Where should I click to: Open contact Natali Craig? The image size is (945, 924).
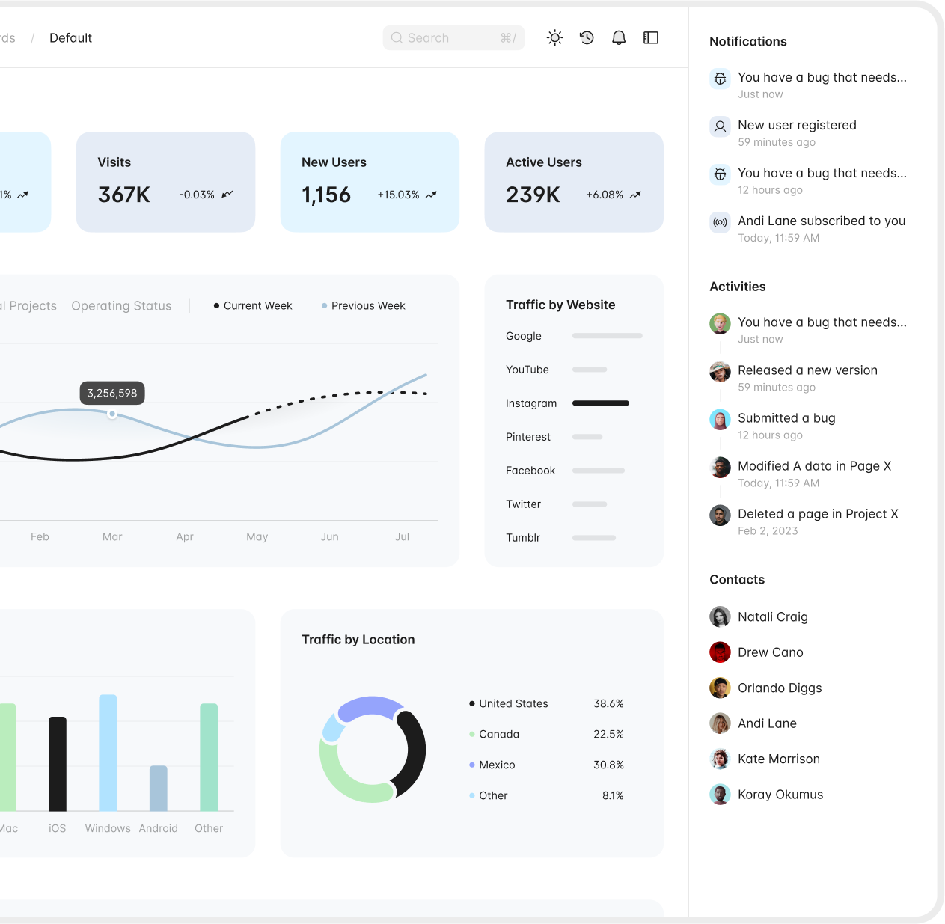pos(772,616)
